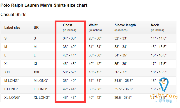Screen dimensions: 180x108
Task: Click the UK column header
Action: click(36, 27)
